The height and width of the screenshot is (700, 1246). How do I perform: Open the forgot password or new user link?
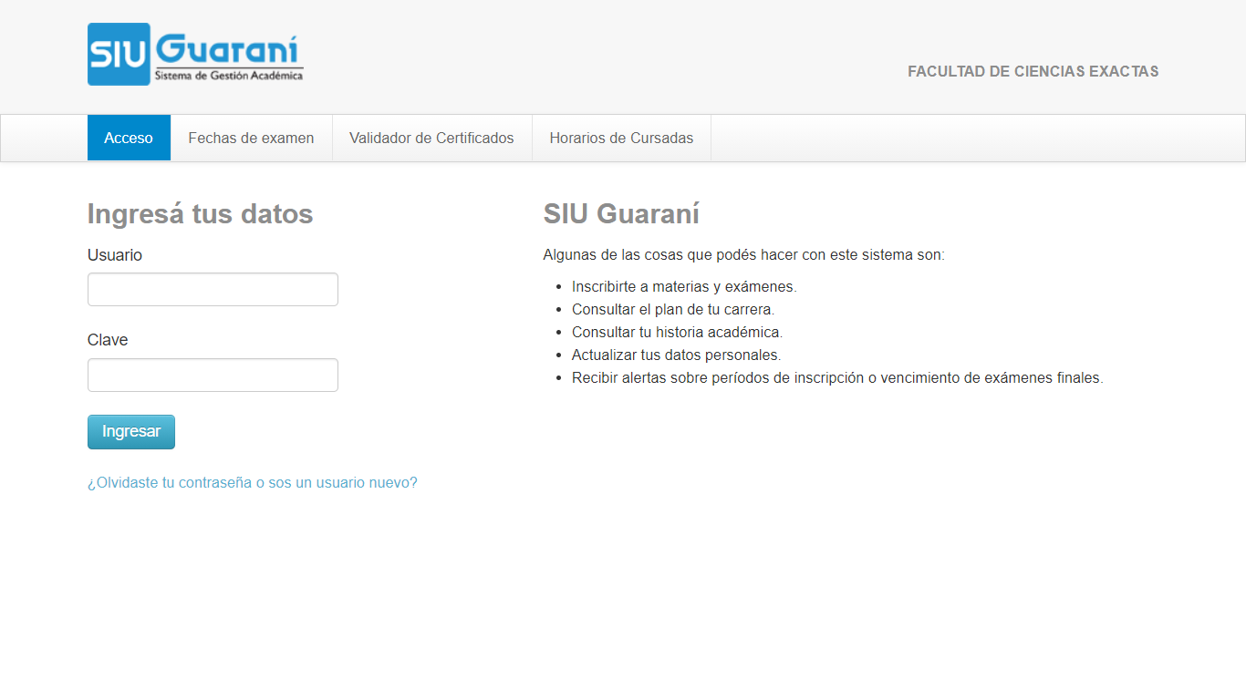point(253,483)
